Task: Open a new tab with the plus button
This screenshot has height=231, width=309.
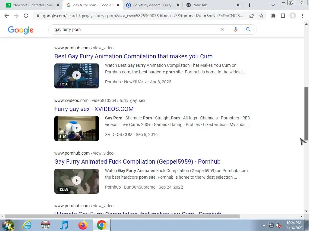Action: click(250, 5)
